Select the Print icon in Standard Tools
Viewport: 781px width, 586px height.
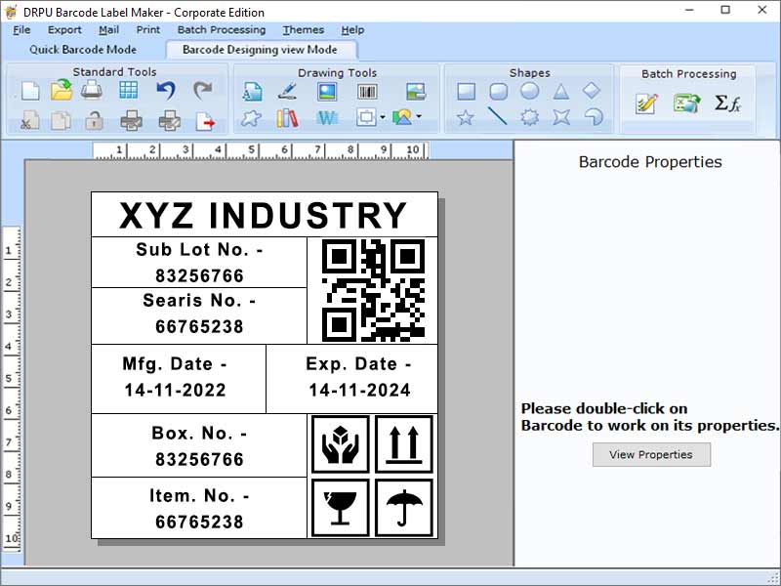tap(89, 91)
